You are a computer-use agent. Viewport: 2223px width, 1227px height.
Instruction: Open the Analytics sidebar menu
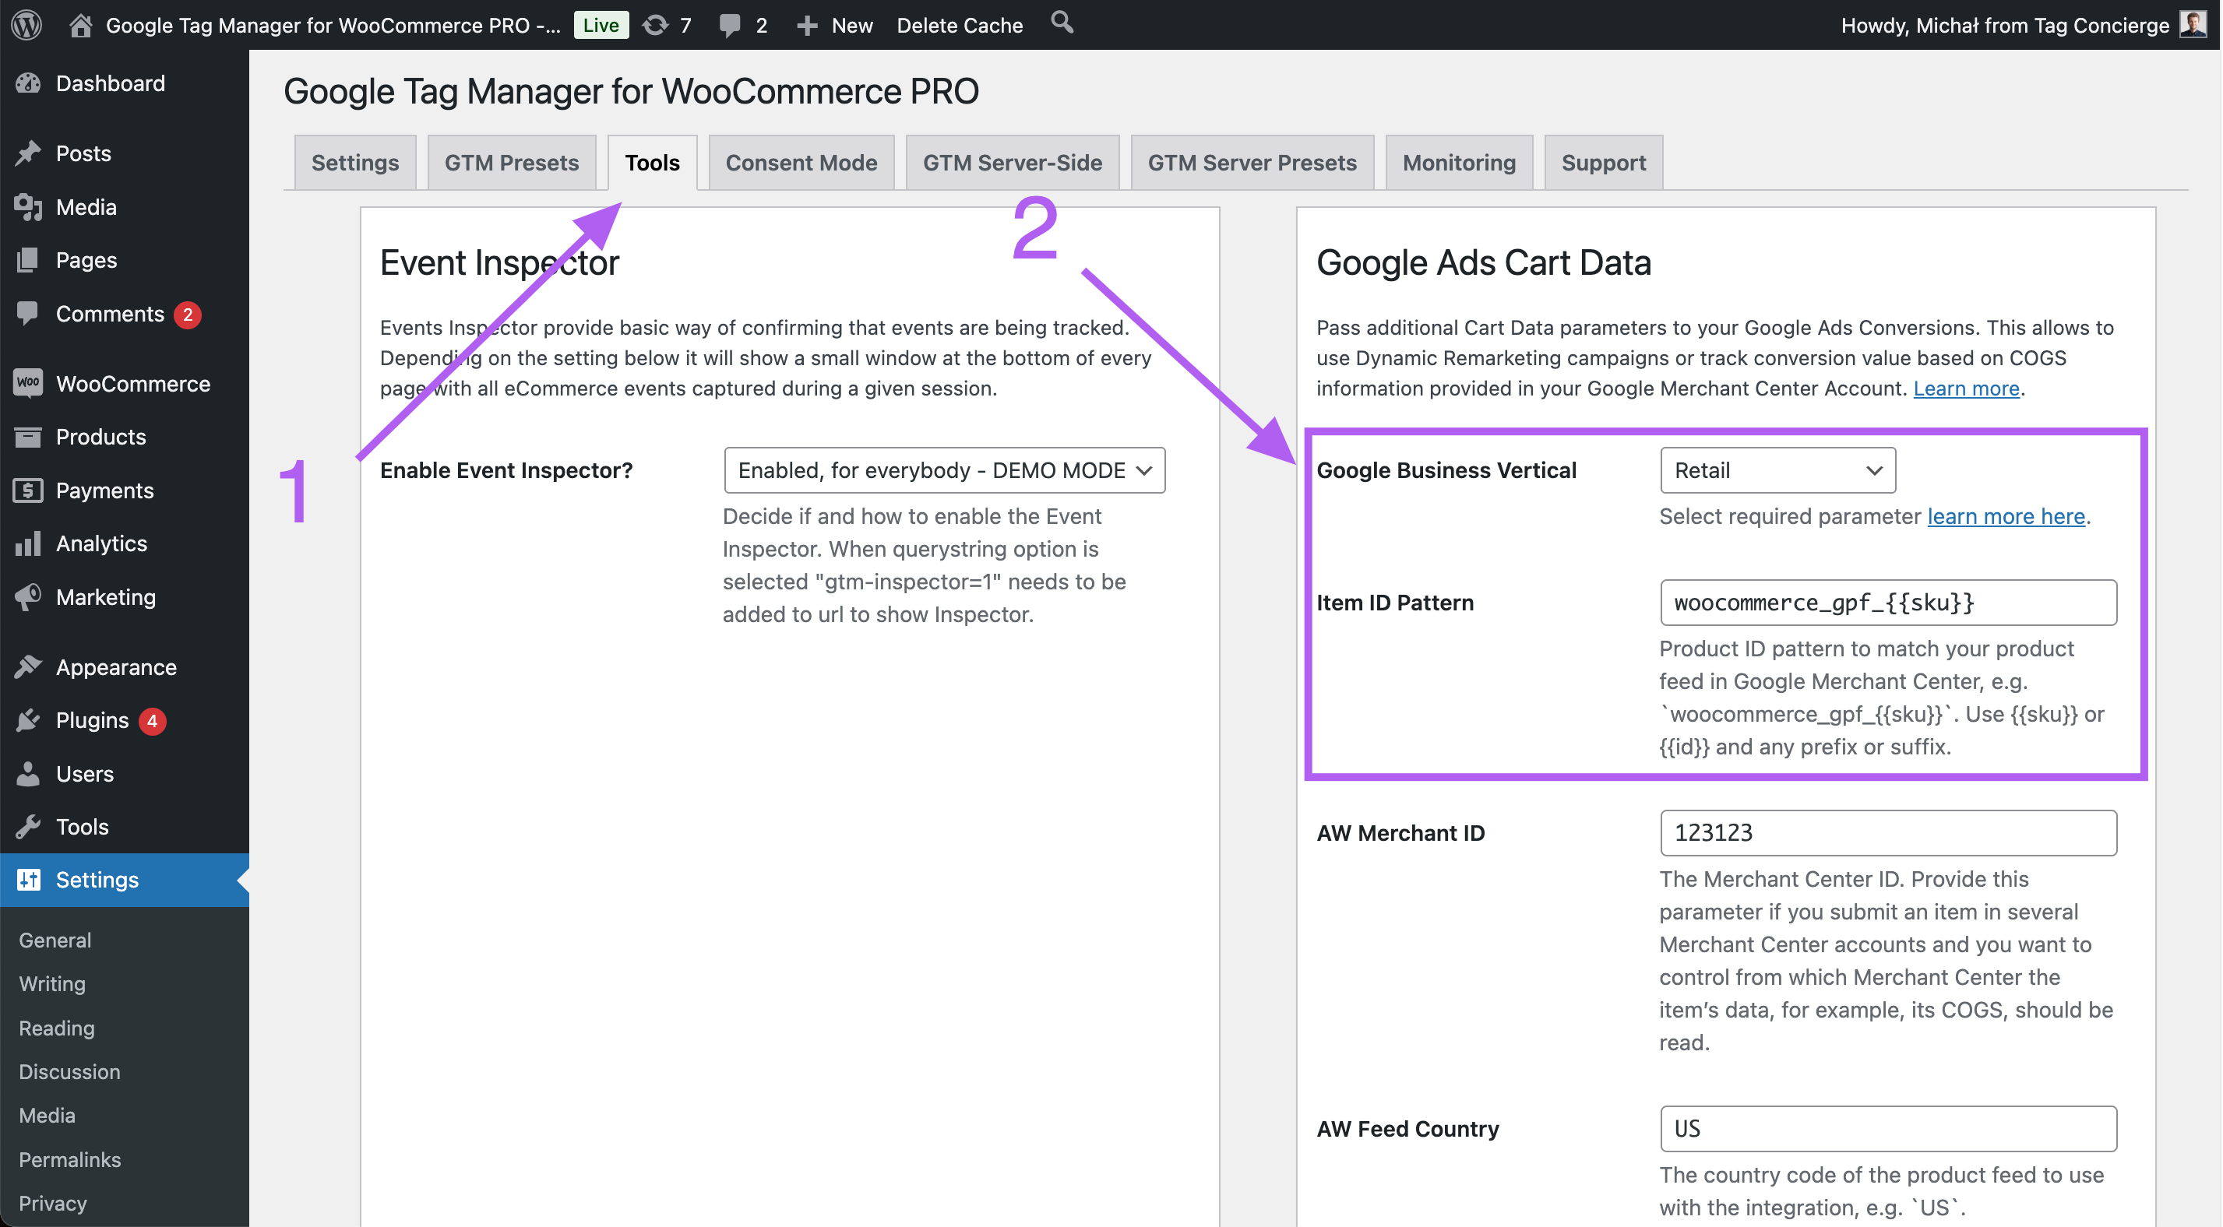[101, 543]
